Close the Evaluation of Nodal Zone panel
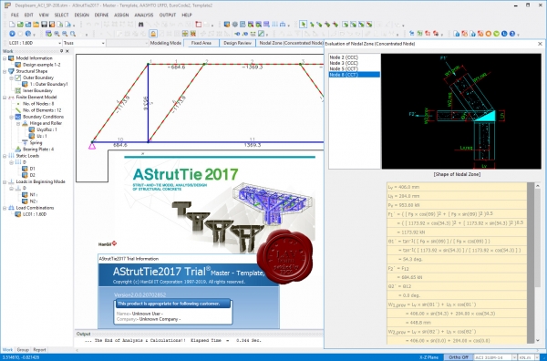547x361 pixels. tap(540, 44)
